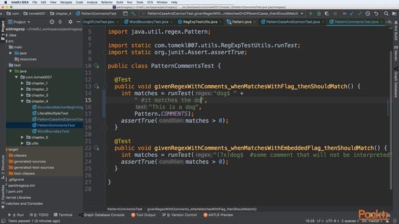Expand the chapter_1 package
This screenshot has height=224, width=399.
tap(22, 83)
